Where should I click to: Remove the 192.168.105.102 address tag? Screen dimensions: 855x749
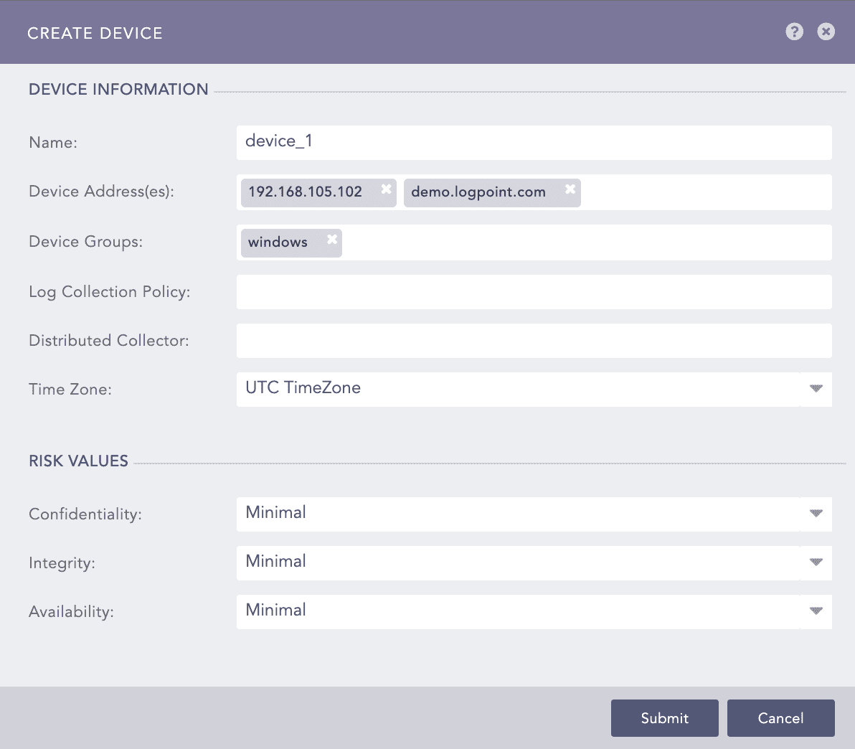point(386,189)
